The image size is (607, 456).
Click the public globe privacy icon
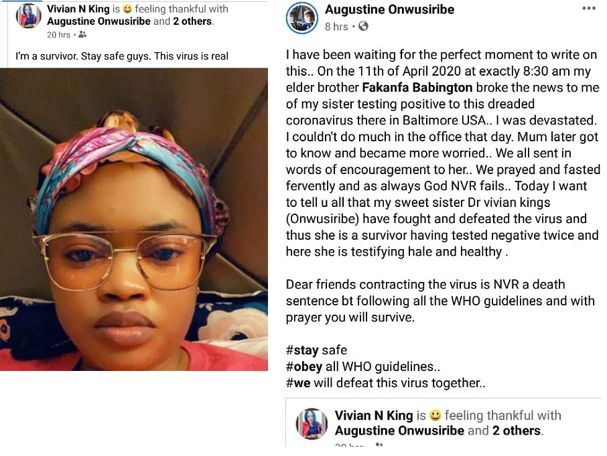point(363,26)
